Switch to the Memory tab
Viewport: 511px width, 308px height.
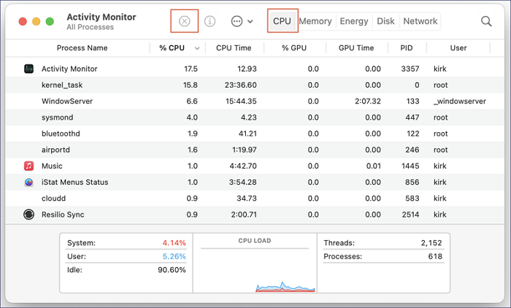pyautogui.click(x=315, y=21)
